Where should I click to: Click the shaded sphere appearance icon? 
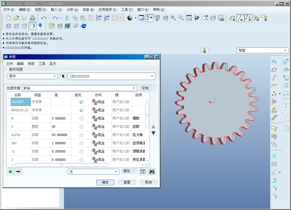click(130, 18)
